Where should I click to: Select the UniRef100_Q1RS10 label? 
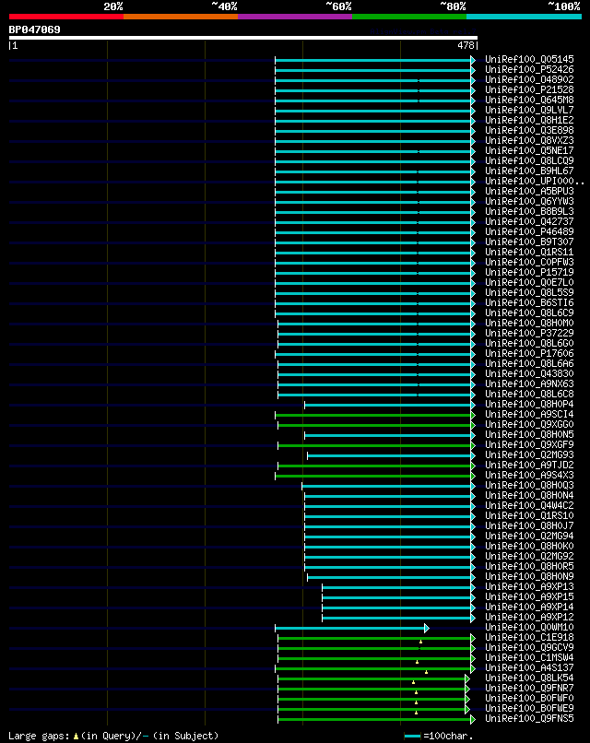coord(529,515)
